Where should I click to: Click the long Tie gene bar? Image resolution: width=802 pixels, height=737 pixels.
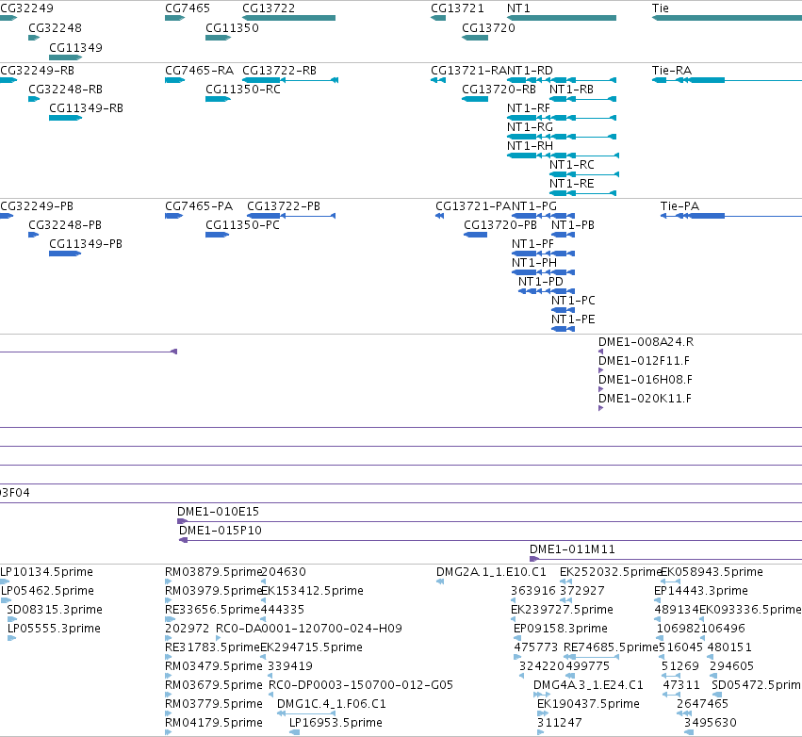[727, 18]
